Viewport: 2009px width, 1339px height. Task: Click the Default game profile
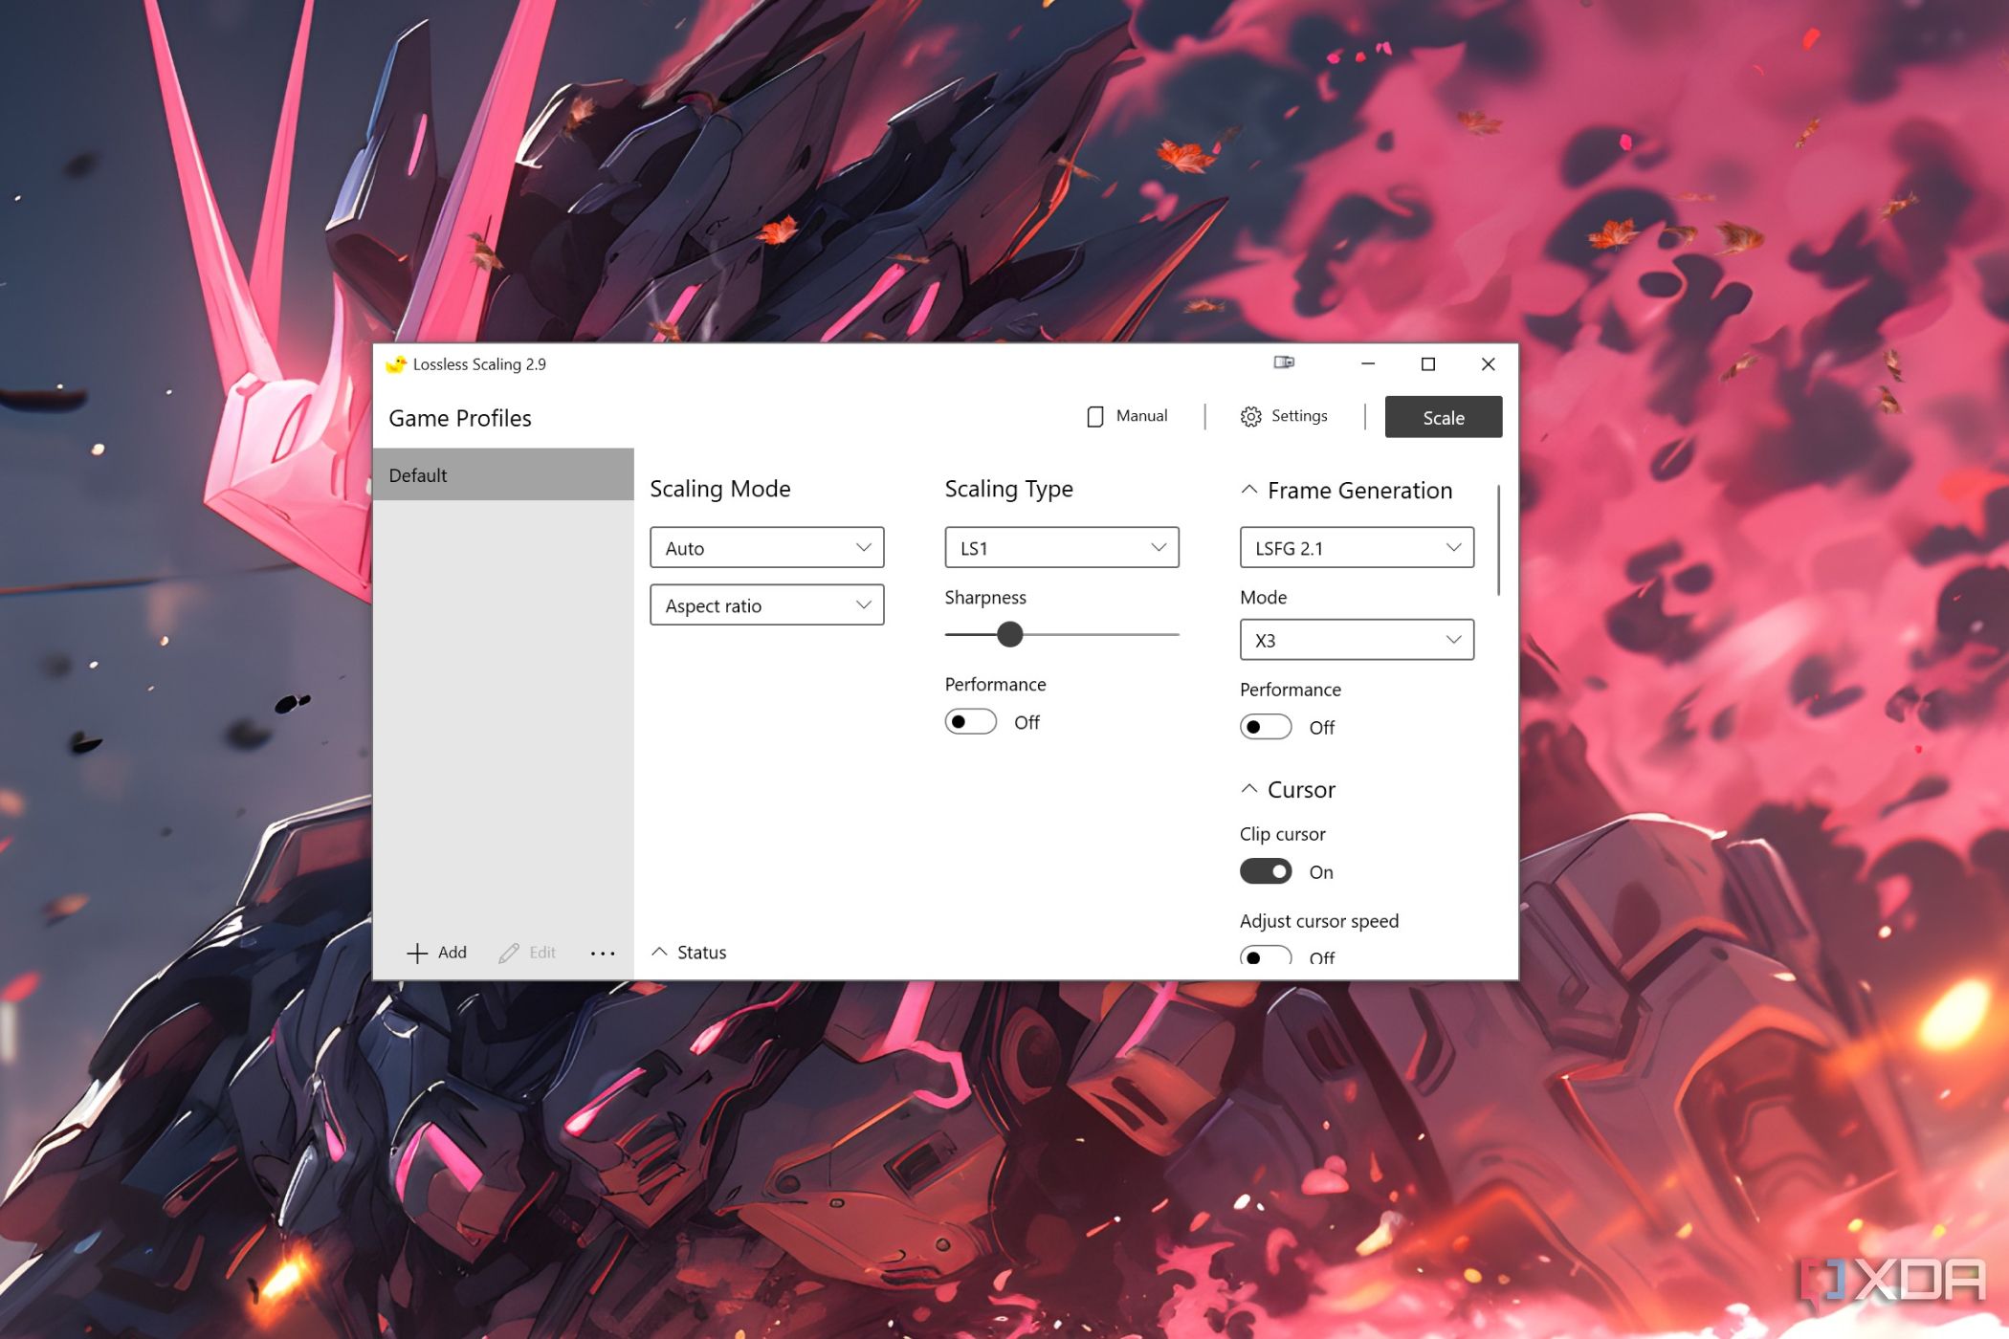(x=504, y=473)
